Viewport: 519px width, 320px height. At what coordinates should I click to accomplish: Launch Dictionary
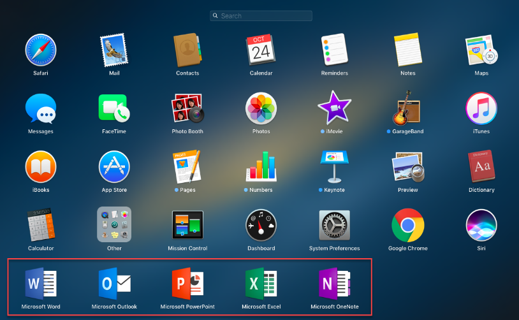481,166
